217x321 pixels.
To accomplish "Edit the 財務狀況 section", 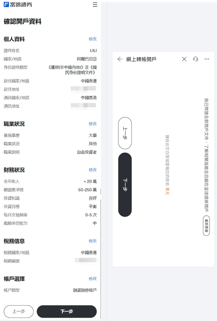I will 93,170.
